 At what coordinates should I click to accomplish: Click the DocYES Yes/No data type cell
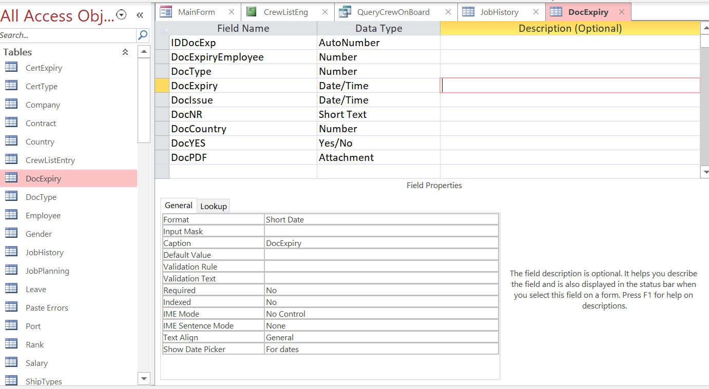tap(378, 143)
